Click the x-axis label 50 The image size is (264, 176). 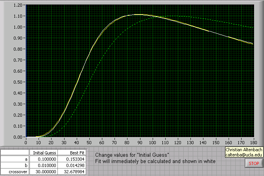coord(89,143)
